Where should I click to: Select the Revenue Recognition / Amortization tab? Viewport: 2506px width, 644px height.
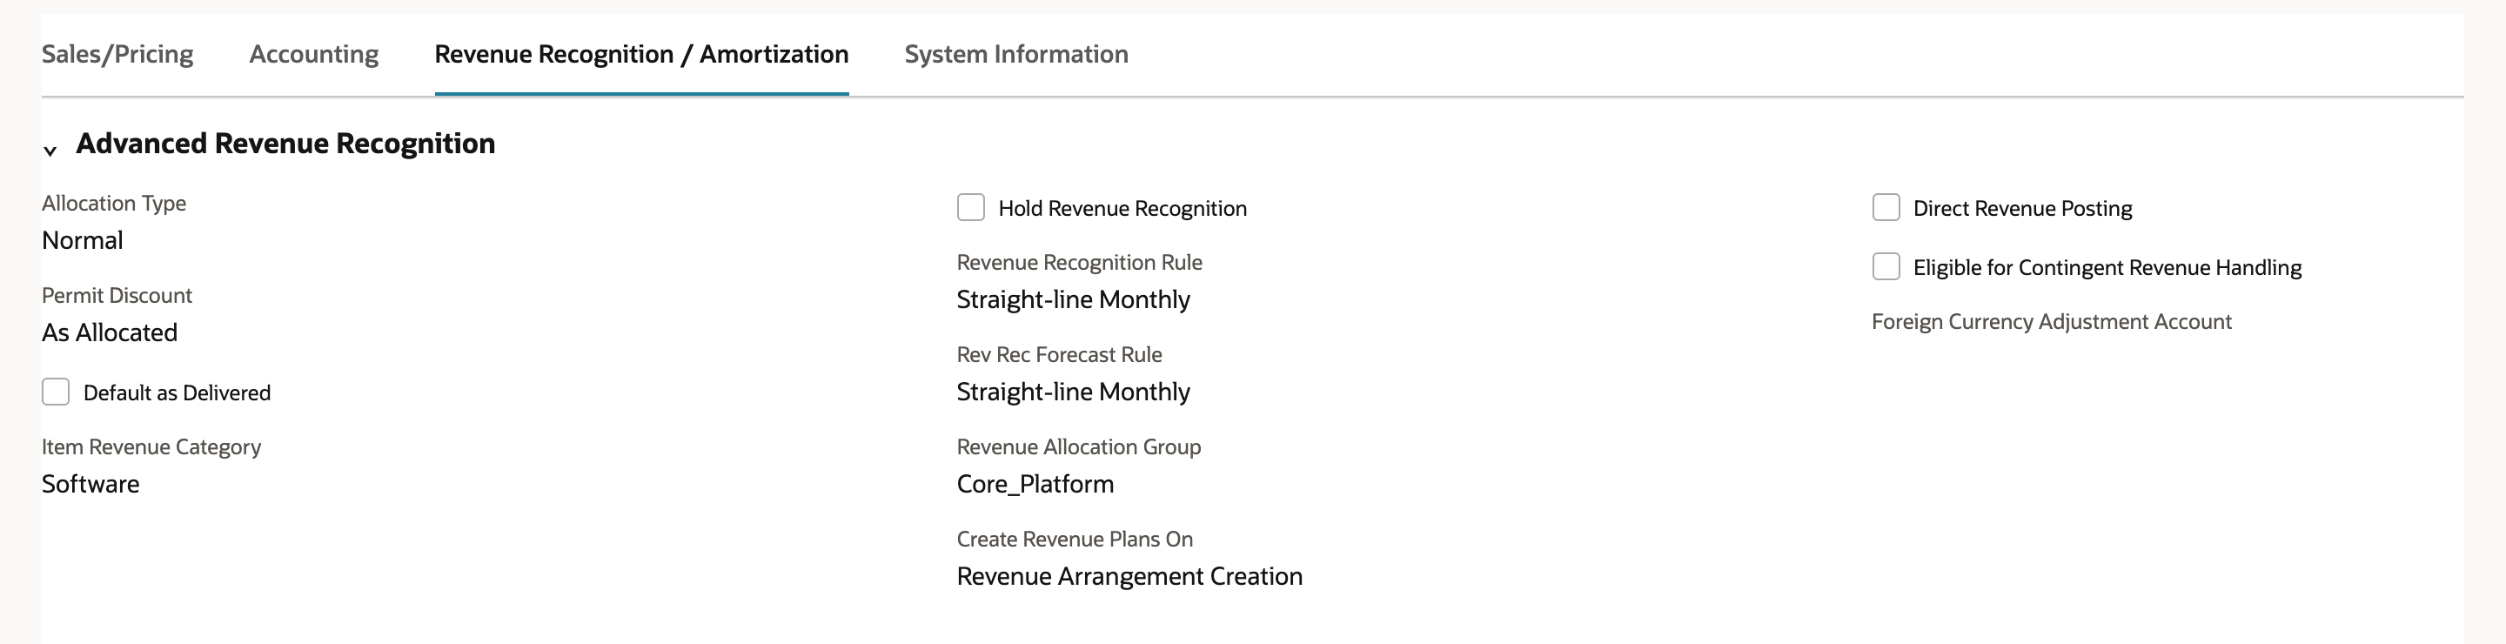click(x=642, y=55)
